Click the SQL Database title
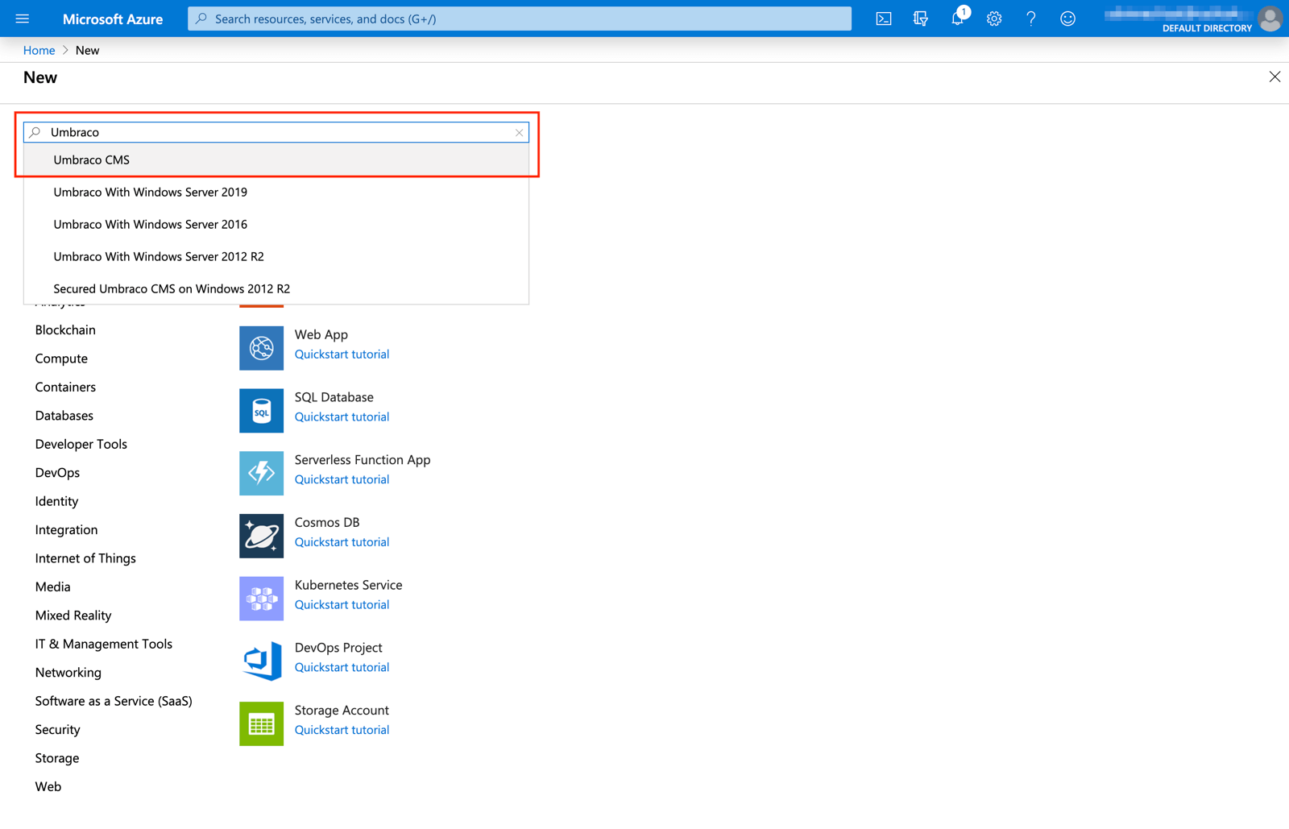The image size is (1289, 829). click(334, 397)
